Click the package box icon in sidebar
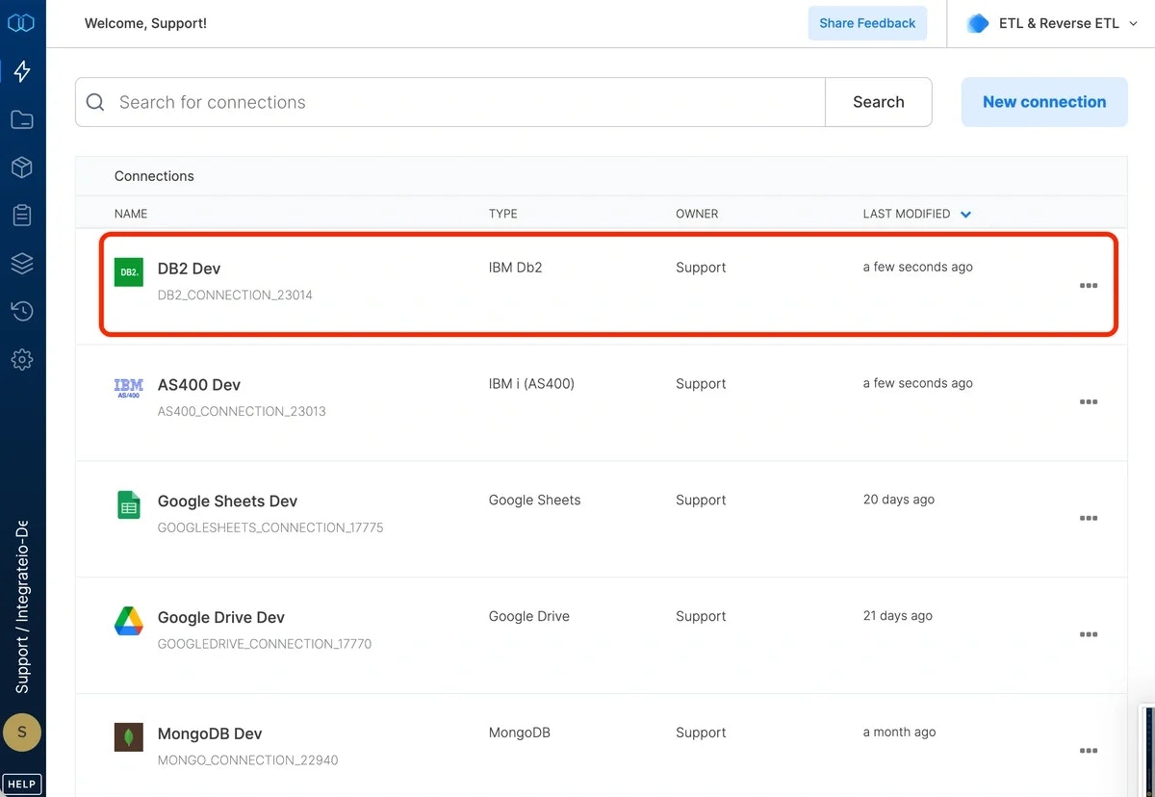1155x797 pixels. click(21, 167)
